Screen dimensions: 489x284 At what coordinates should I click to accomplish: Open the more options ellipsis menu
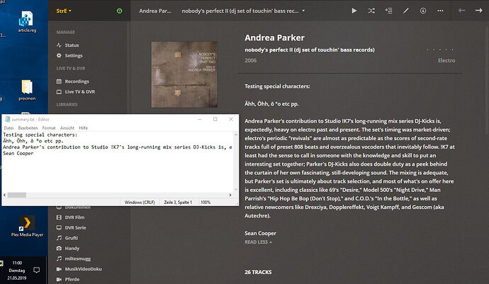click(x=440, y=11)
